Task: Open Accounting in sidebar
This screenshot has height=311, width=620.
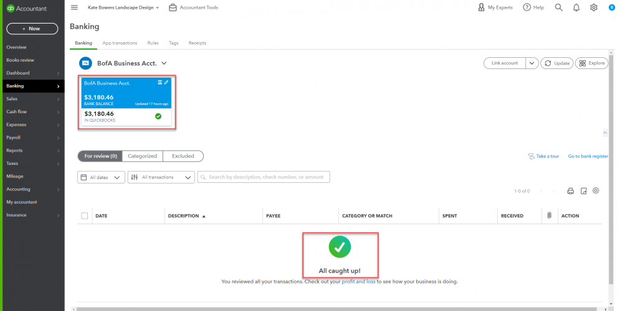Action: (x=18, y=189)
